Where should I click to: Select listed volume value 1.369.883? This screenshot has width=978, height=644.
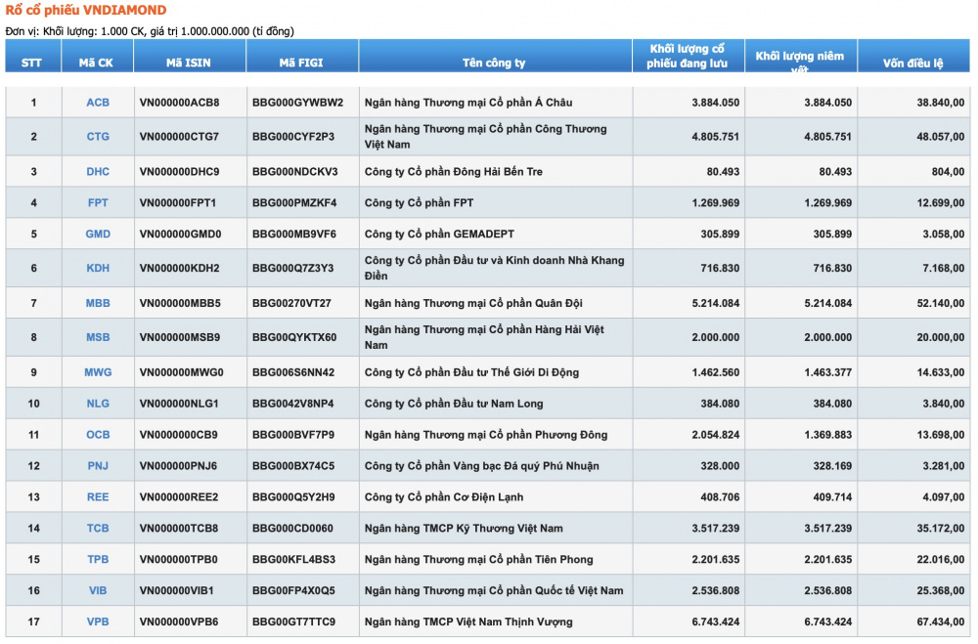827,435
